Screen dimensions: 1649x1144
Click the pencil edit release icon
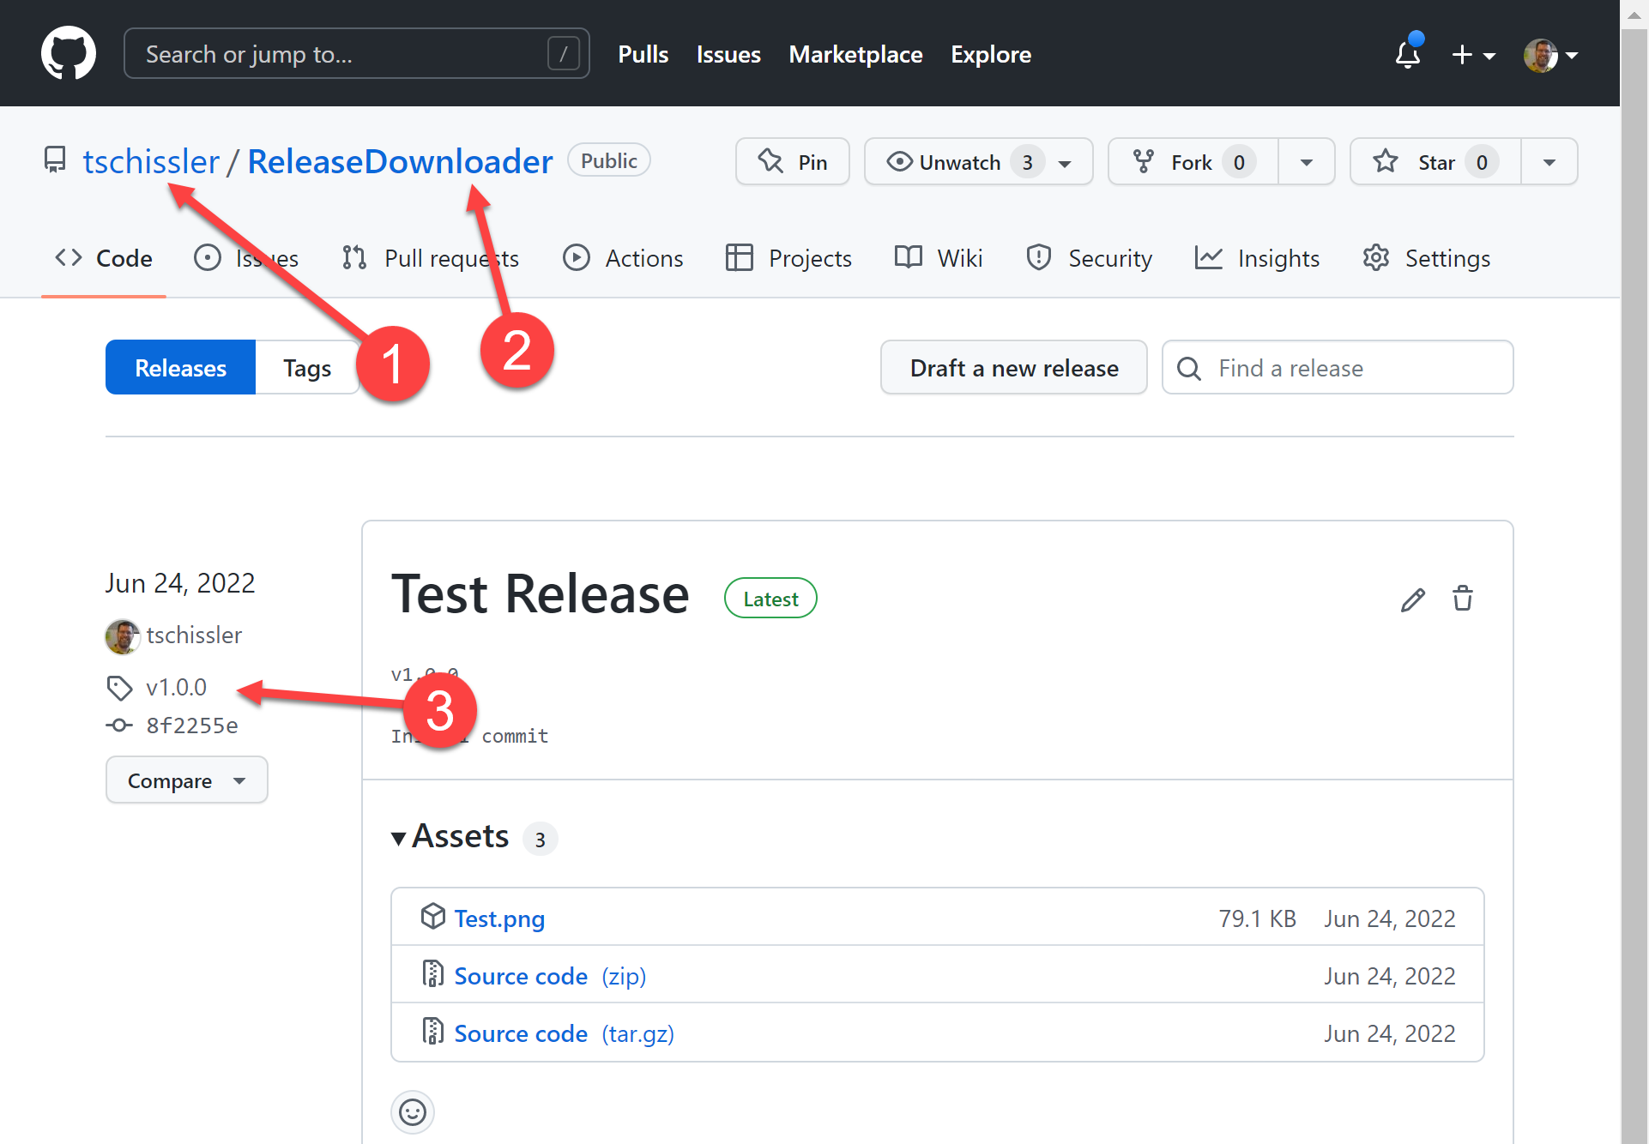(1412, 599)
